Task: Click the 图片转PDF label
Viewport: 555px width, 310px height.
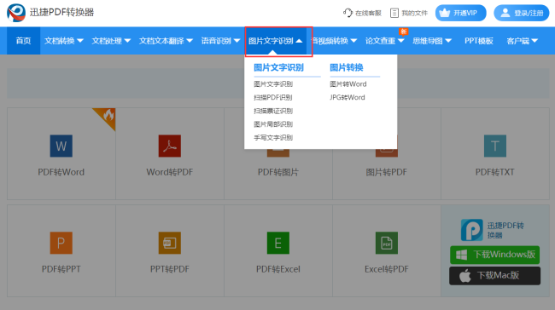Action: coord(387,172)
